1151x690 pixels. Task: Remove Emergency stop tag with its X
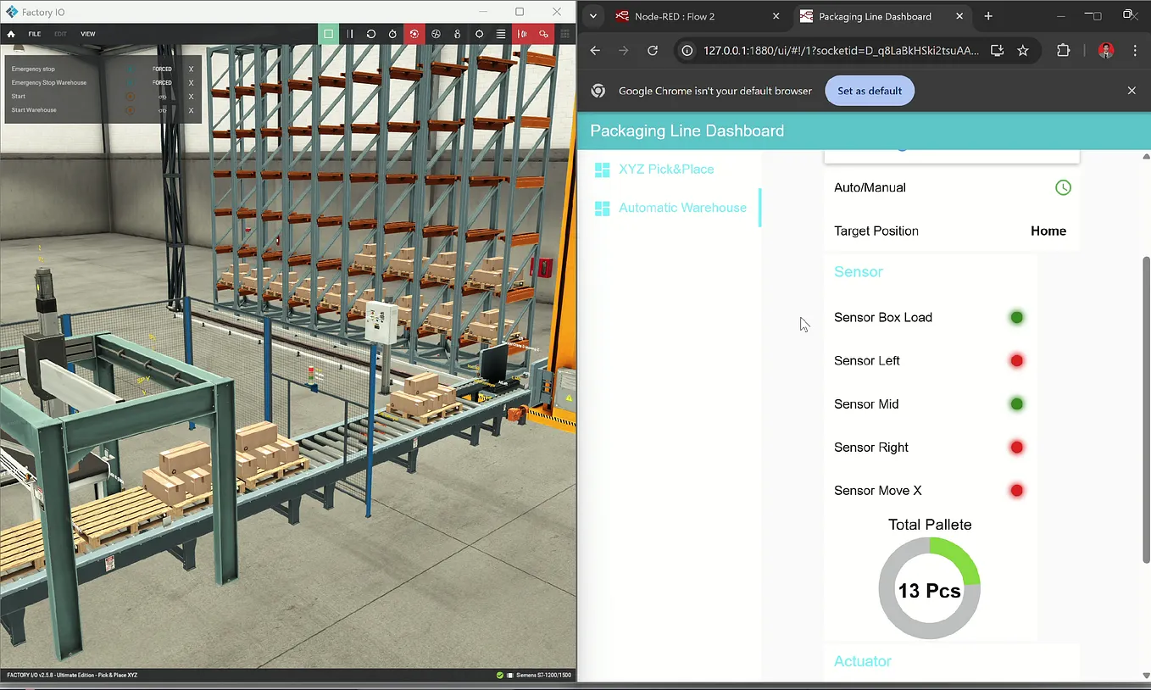coord(191,70)
